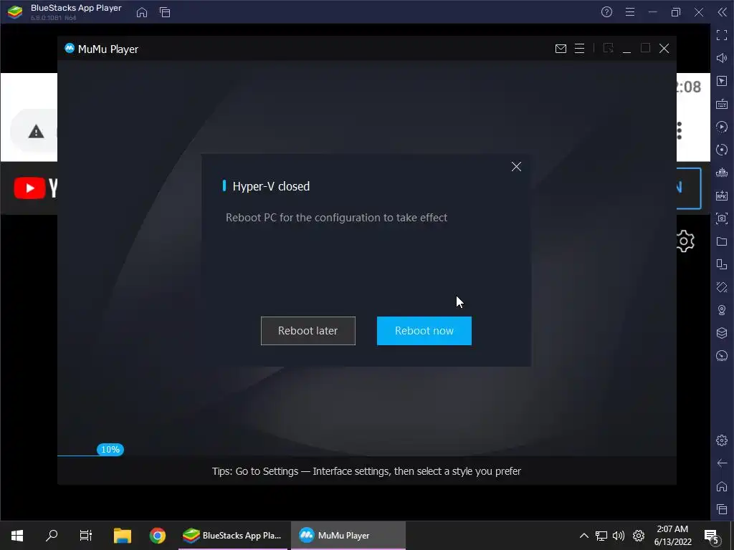Launch Google Chrome from the taskbar
The width and height of the screenshot is (734, 550).
[158, 536]
